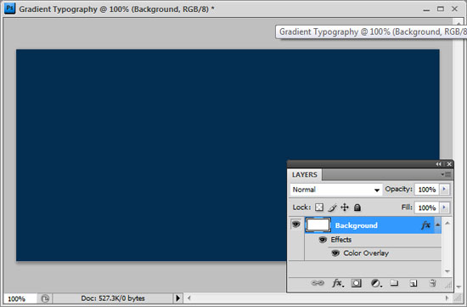Hide the Background layer
The height and width of the screenshot is (307, 467).
pyautogui.click(x=295, y=224)
